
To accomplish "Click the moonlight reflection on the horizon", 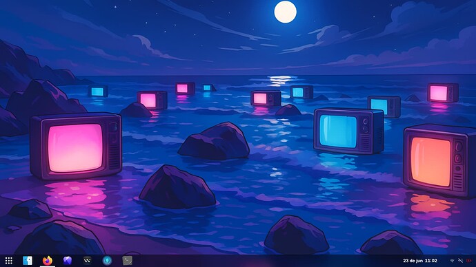I will 280,81.
